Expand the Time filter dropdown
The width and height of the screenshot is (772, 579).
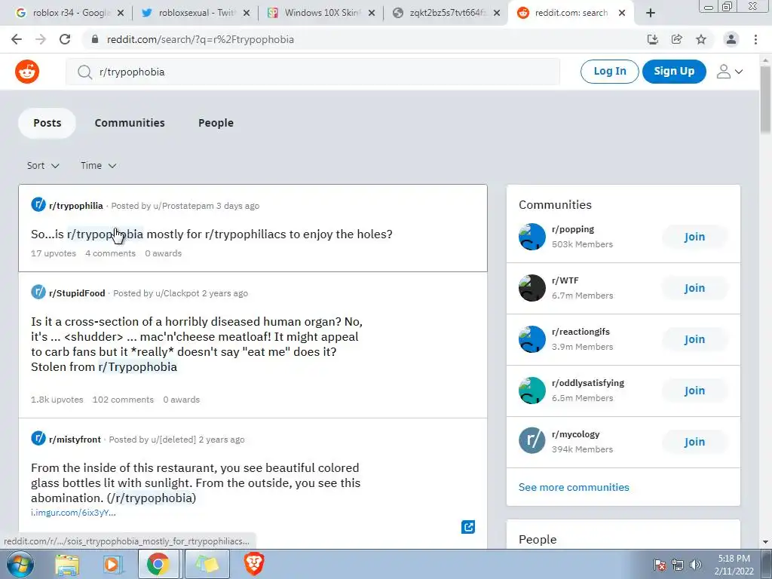coord(99,165)
